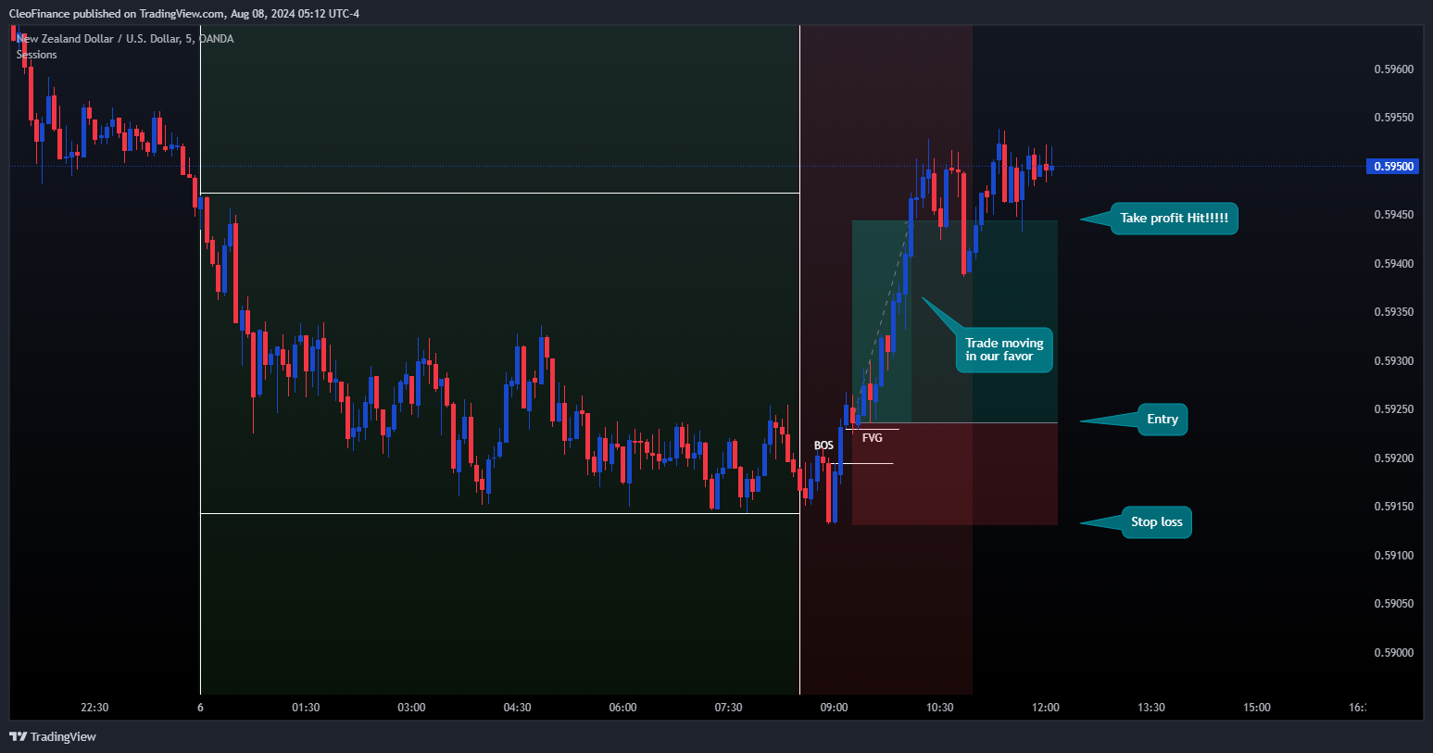Click the New Zealand Dollar / U.S. Dollar title

[x=125, y=39]
